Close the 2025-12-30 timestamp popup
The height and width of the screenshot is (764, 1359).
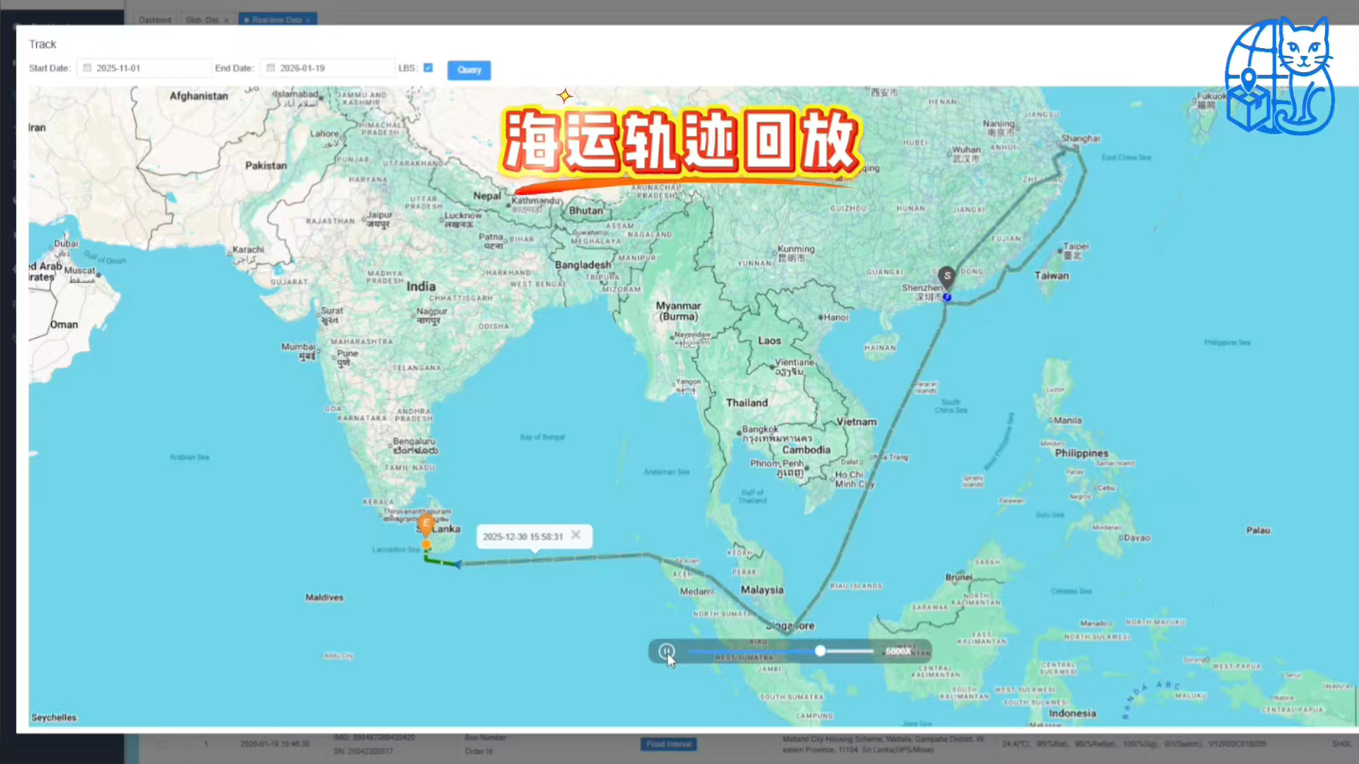point(576,535)
